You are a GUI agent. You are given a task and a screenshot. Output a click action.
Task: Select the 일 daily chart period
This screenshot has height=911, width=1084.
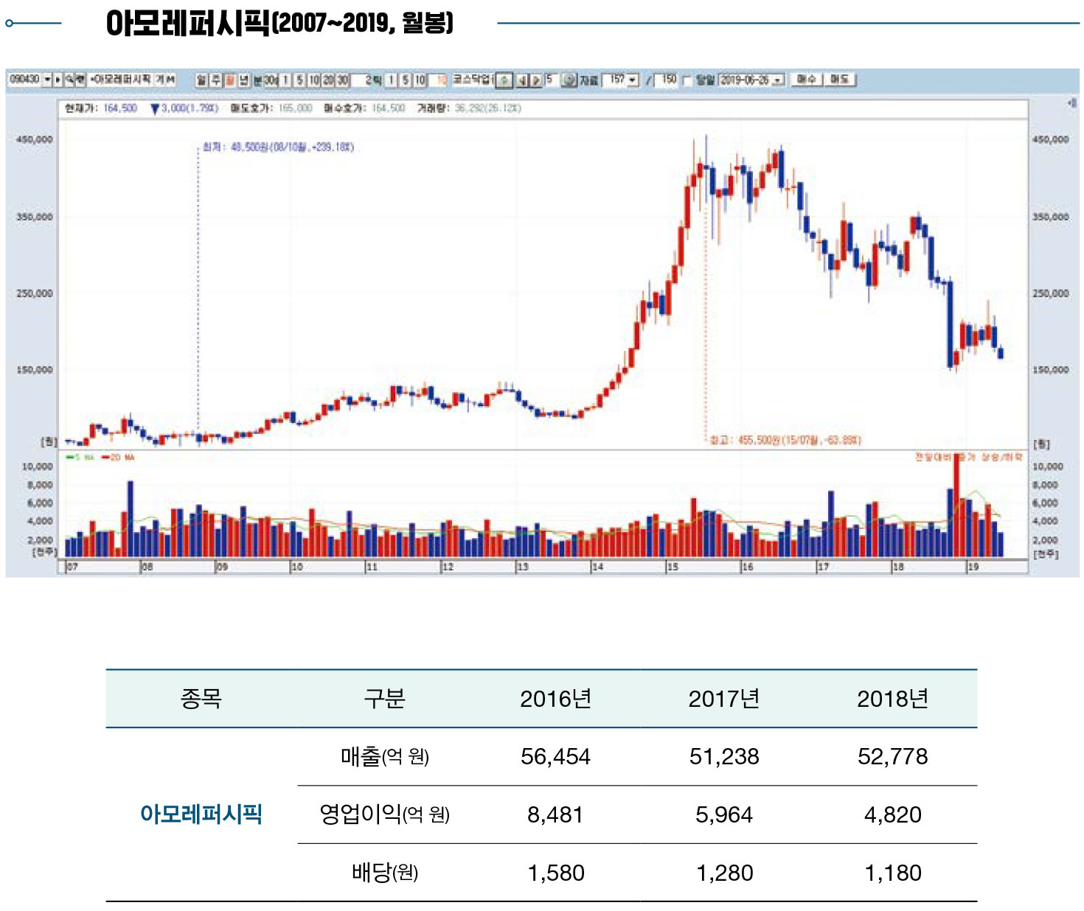pos(201,80)
